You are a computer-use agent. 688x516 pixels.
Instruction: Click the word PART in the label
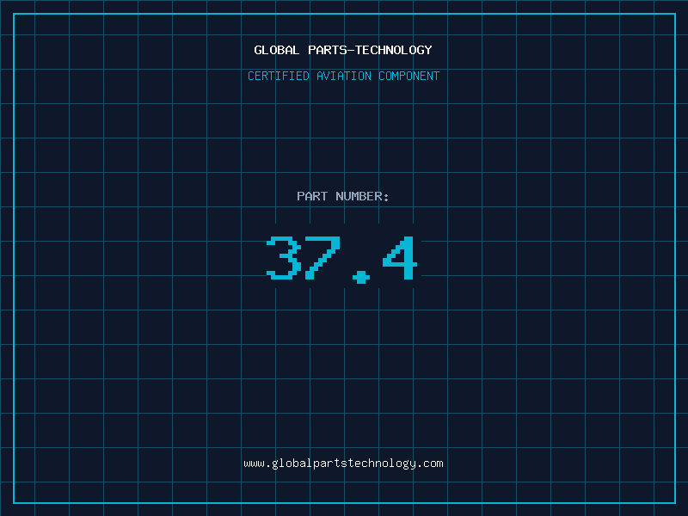312,196
